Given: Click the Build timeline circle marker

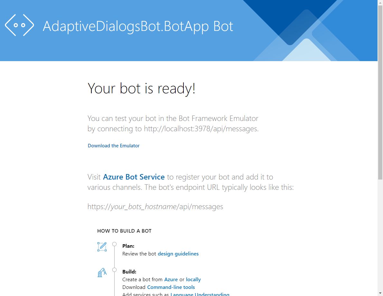Looking at the screenshot, I should (114, 270).
